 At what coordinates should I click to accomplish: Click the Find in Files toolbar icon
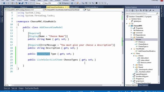pos(77,3)
